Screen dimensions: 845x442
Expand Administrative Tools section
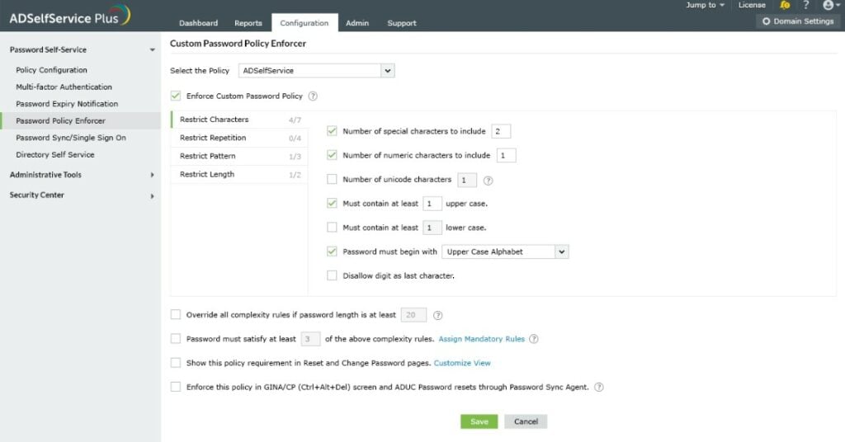[x=152, y=175]
